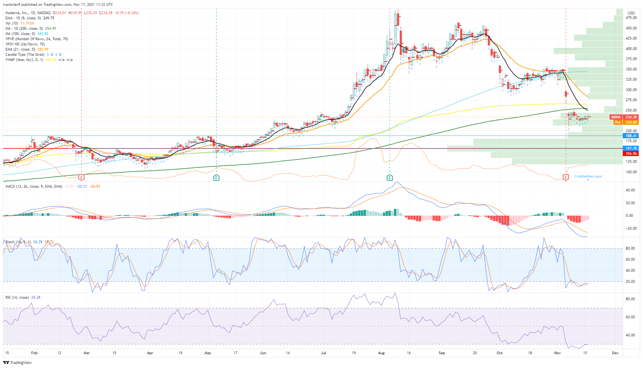Click the 250.00 price axis label
Viewport: 643px width, 368px height.
(x=631, y=110)
